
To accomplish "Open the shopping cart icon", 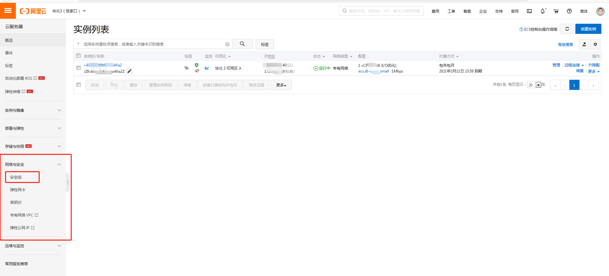I will click(x=556, y=11).
